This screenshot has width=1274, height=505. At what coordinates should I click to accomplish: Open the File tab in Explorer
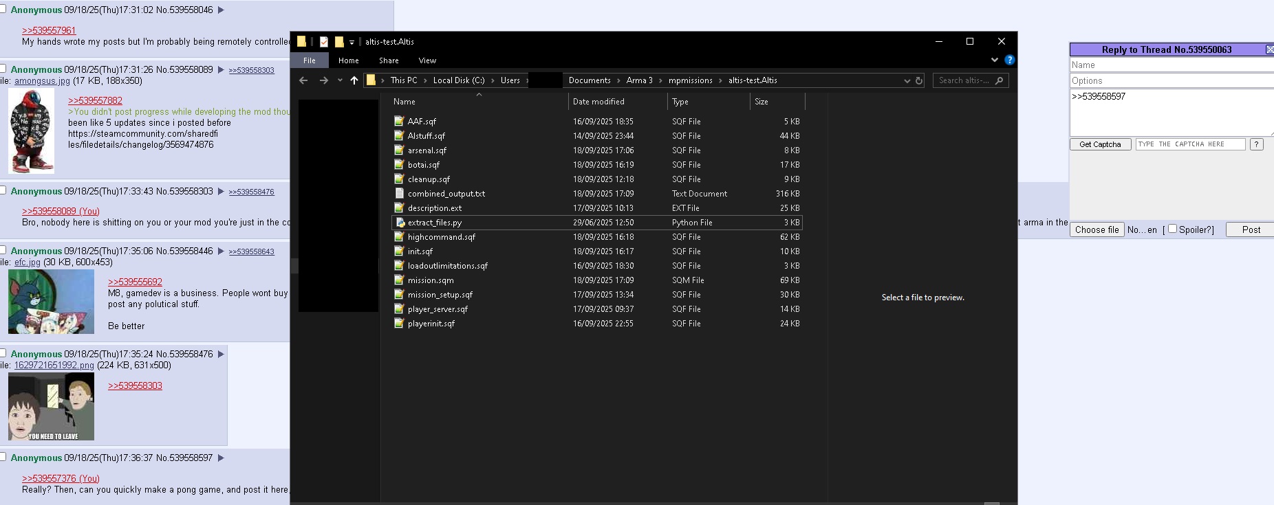[310, 60]
